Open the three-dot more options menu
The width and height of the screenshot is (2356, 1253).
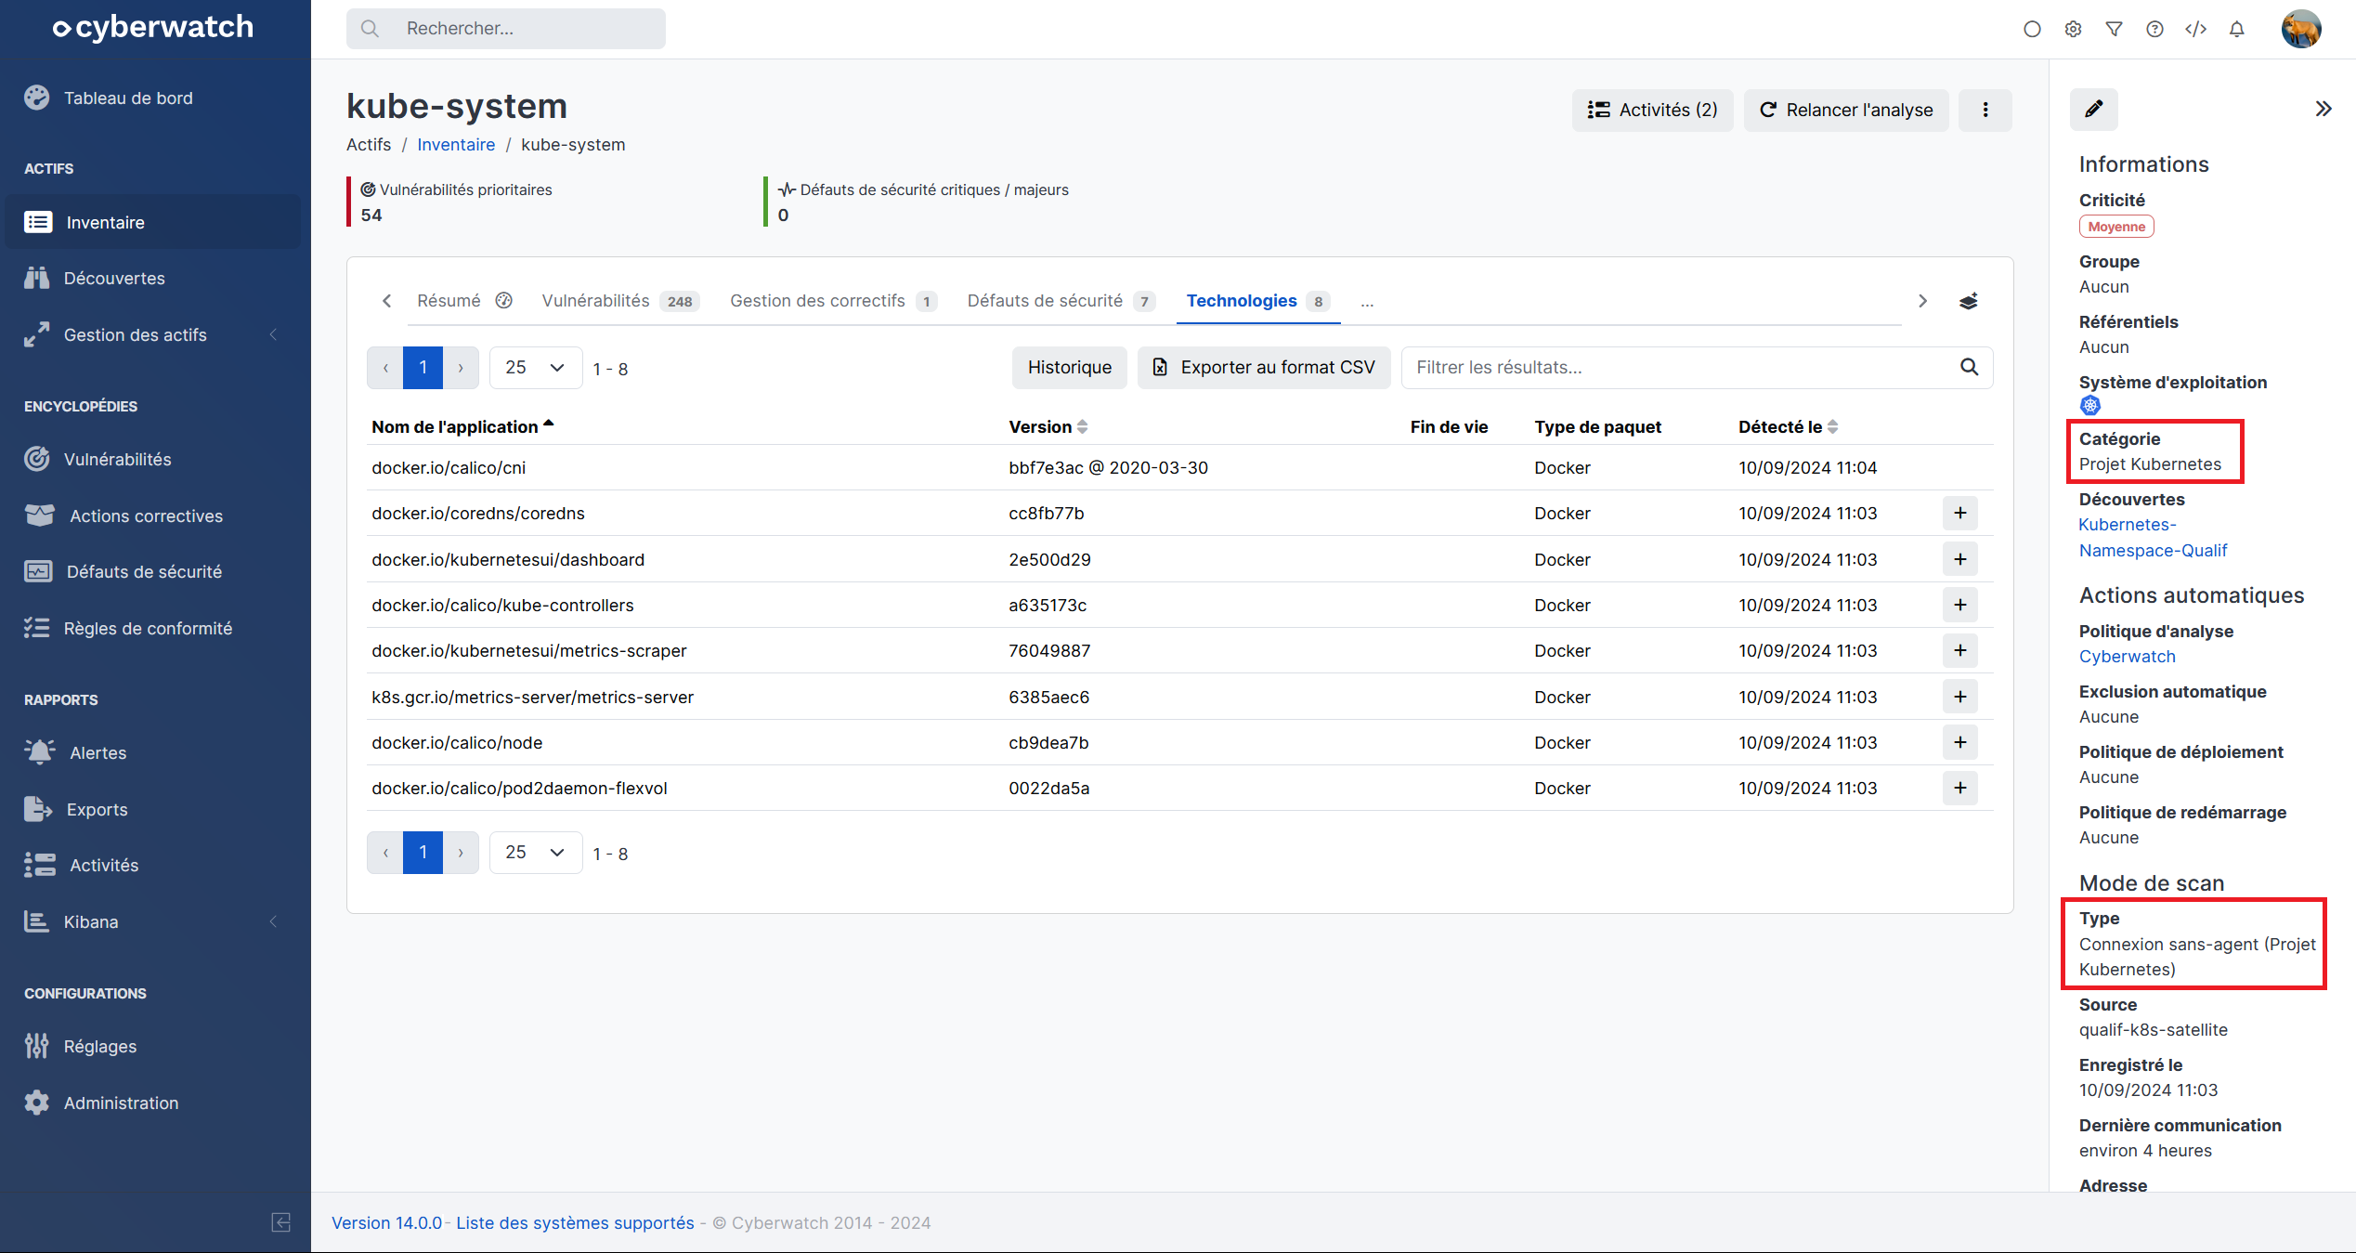tap(1985, 110)
